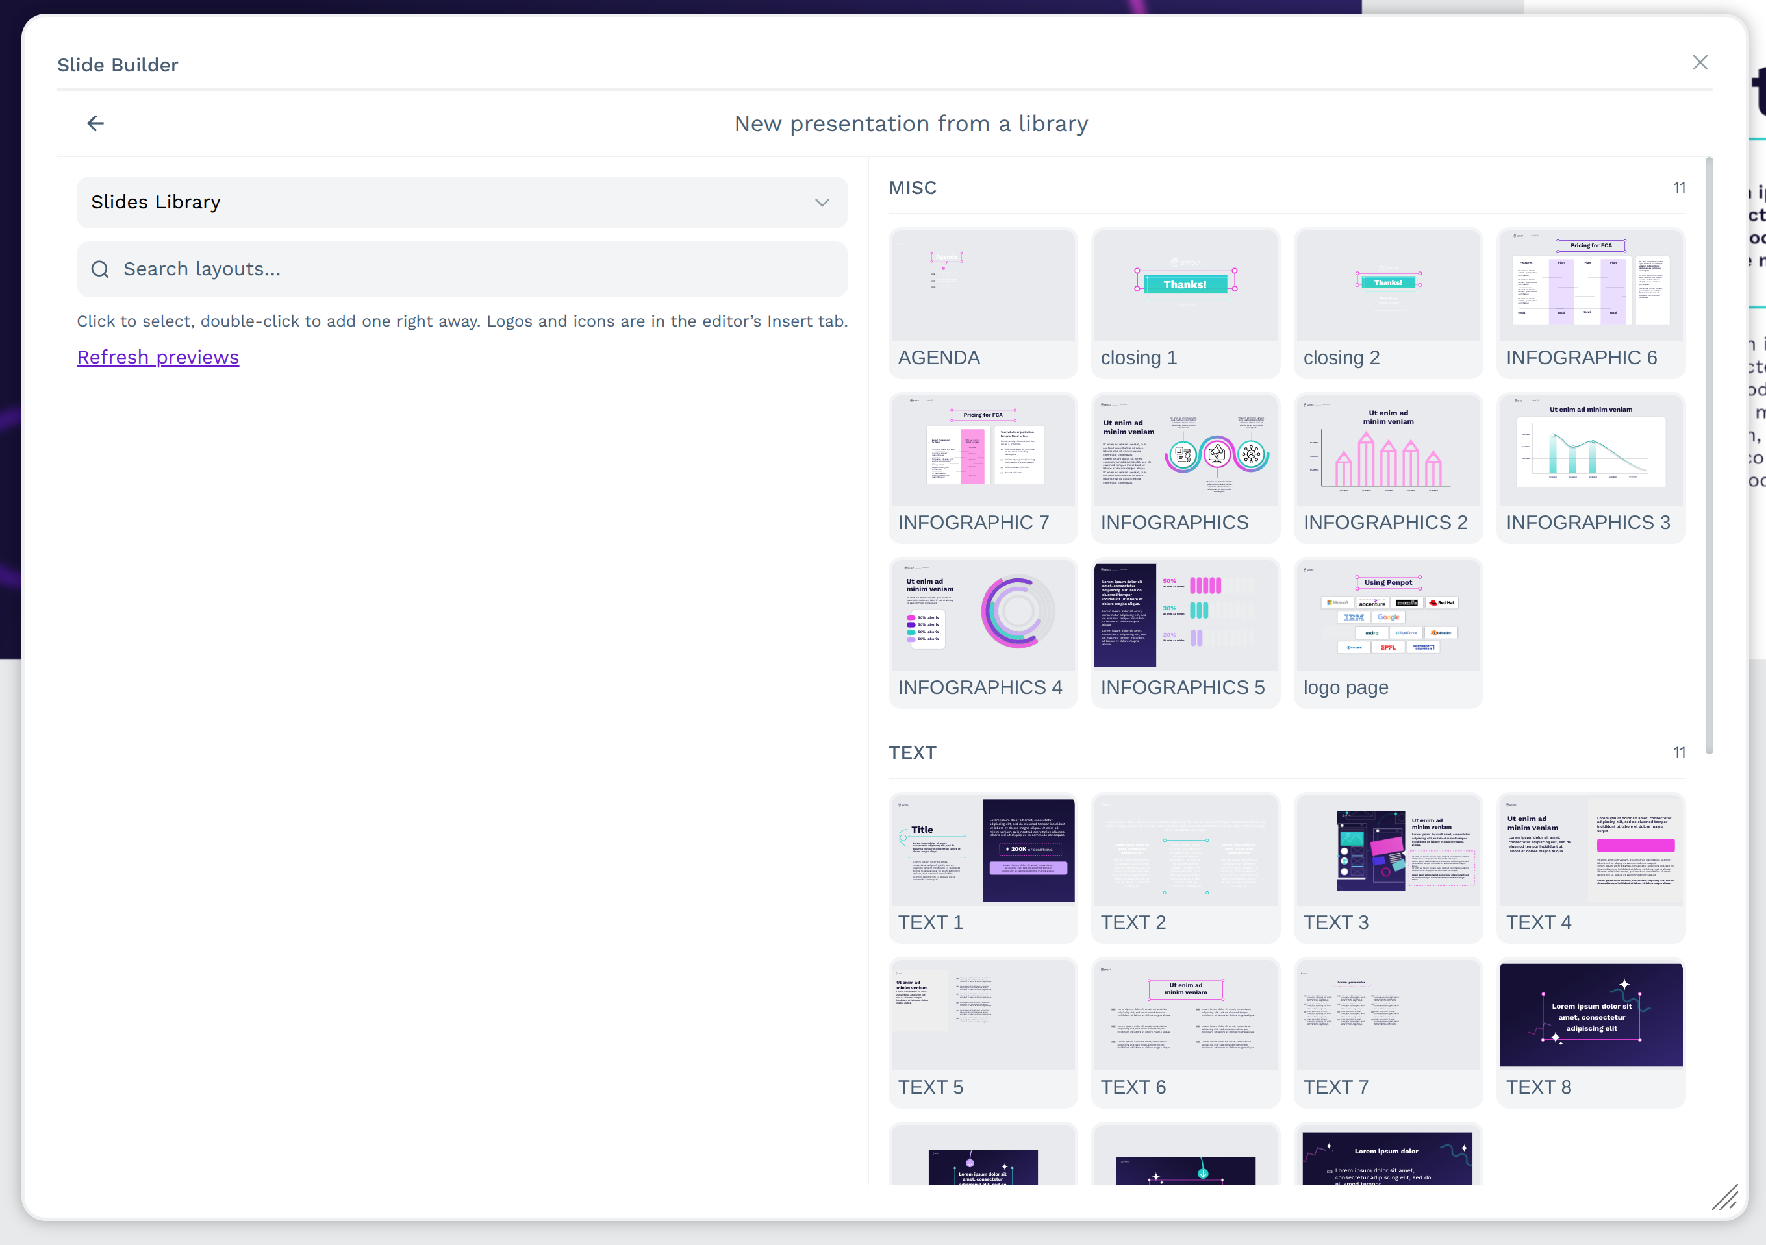Image resolution: width=1766 pixels, height=1245 pixels.
Task: Click the layouts list vertical scrollbar
Action: [1709, 456]
